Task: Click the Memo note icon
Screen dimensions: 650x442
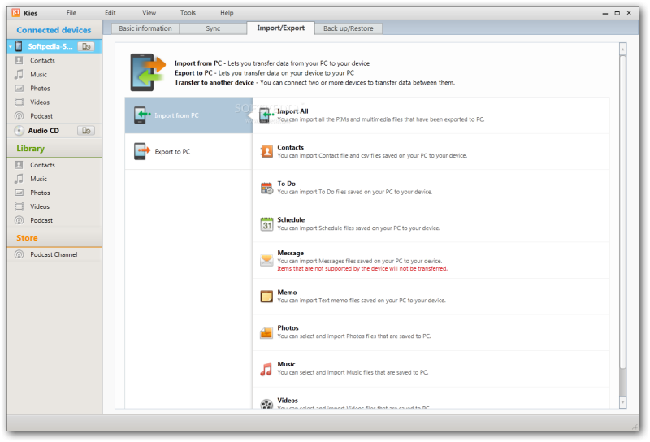Action: point(266,297)
